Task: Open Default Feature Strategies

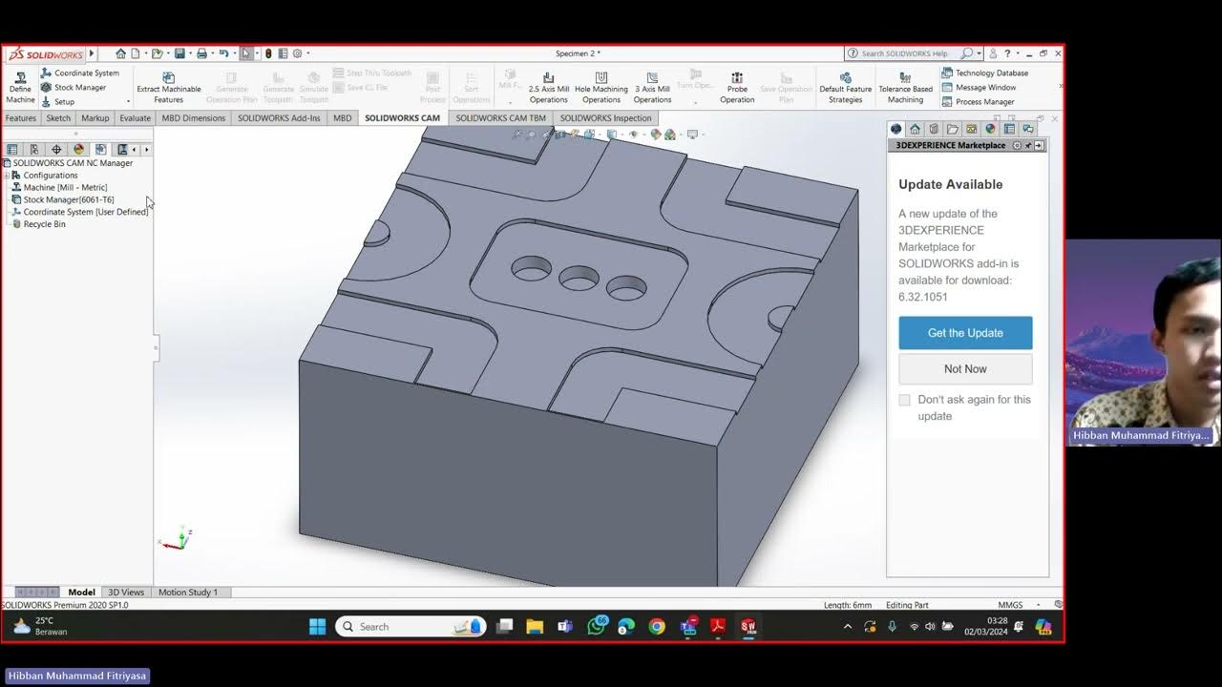Action: [845, 87]
